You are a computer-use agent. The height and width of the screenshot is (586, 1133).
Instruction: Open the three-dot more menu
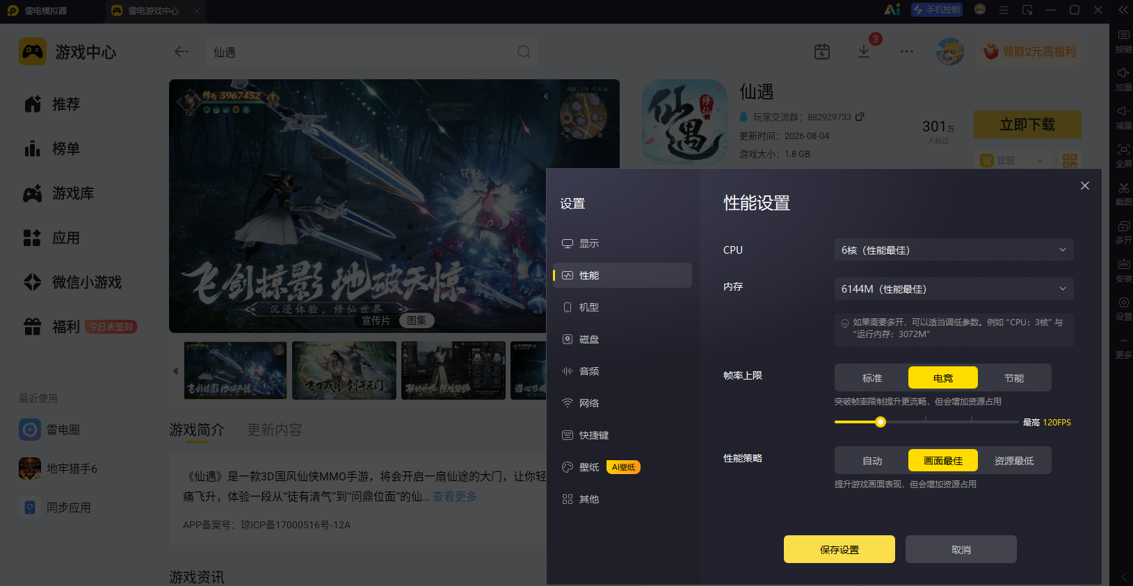907,51
